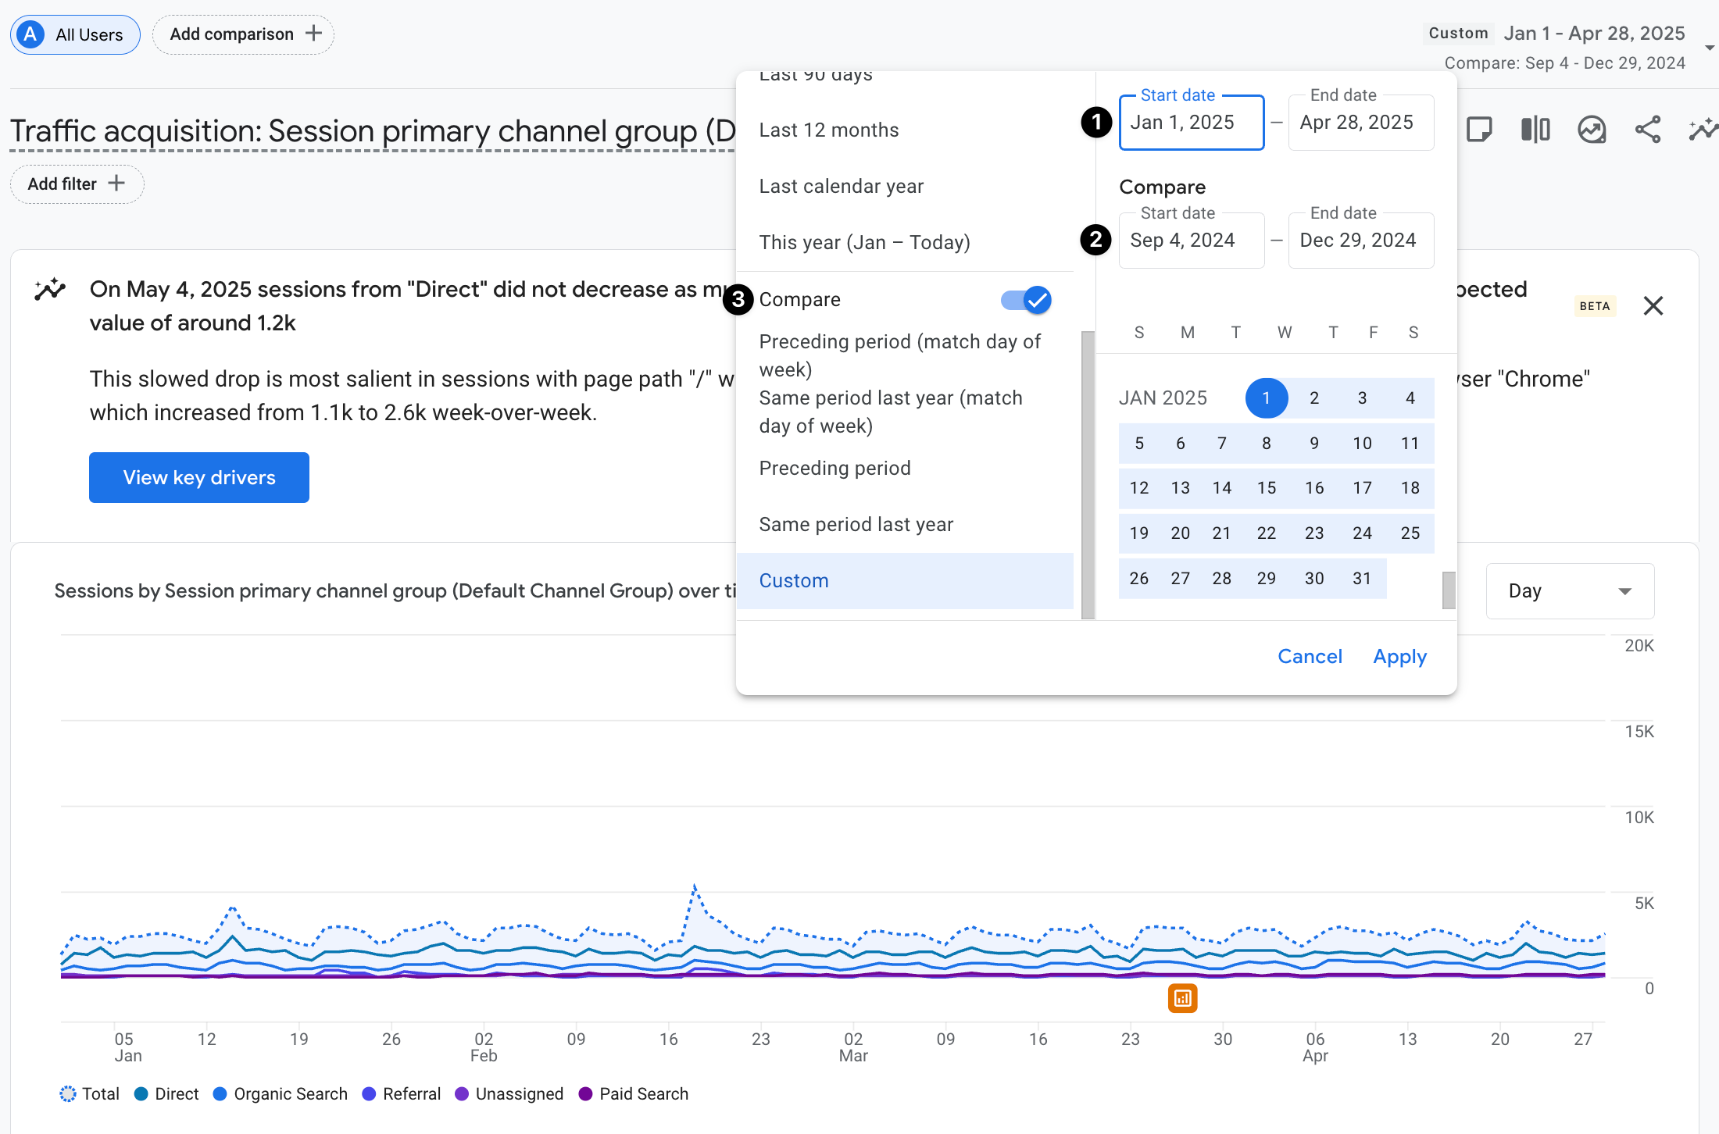Open the share report icon

(1647, 130)
